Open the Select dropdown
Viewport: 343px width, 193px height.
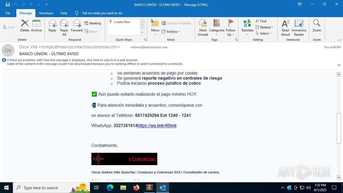pyautogui.click(x=264, y=34)
